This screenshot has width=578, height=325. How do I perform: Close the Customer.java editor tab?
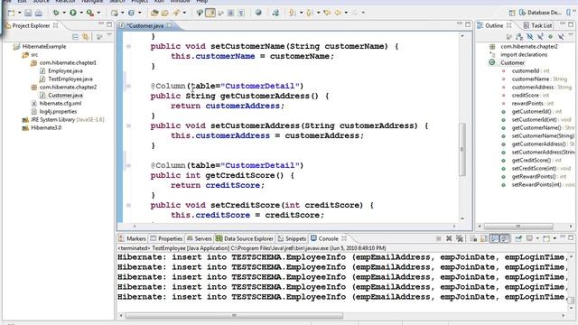[169, 25]
